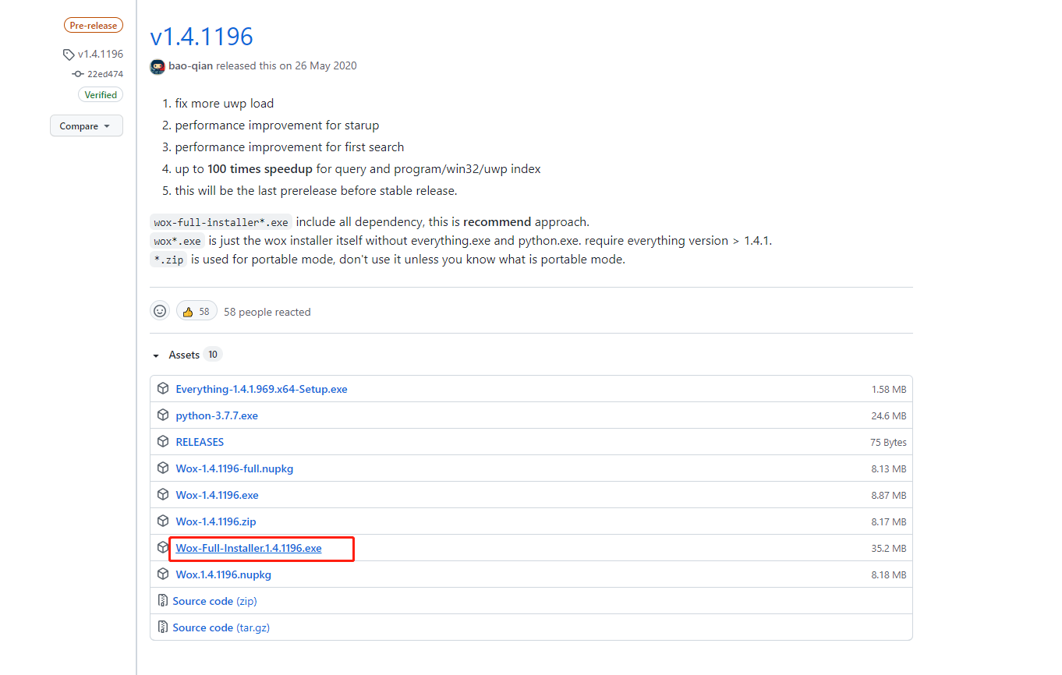Download Wox-1.4.1196-full.nupkg
Image resolution: width=1062 pixels, height=675 pixels.
tap(234, 468)
